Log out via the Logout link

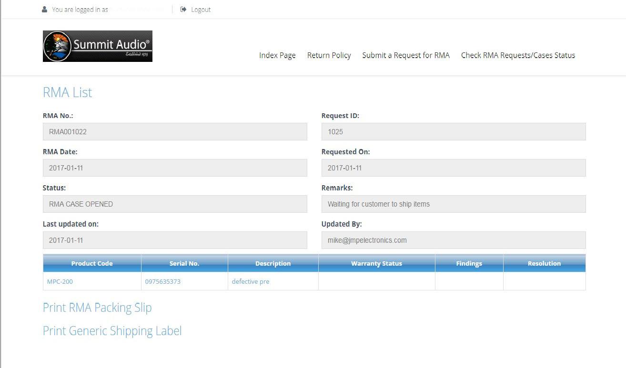click(x=201, y=10)
